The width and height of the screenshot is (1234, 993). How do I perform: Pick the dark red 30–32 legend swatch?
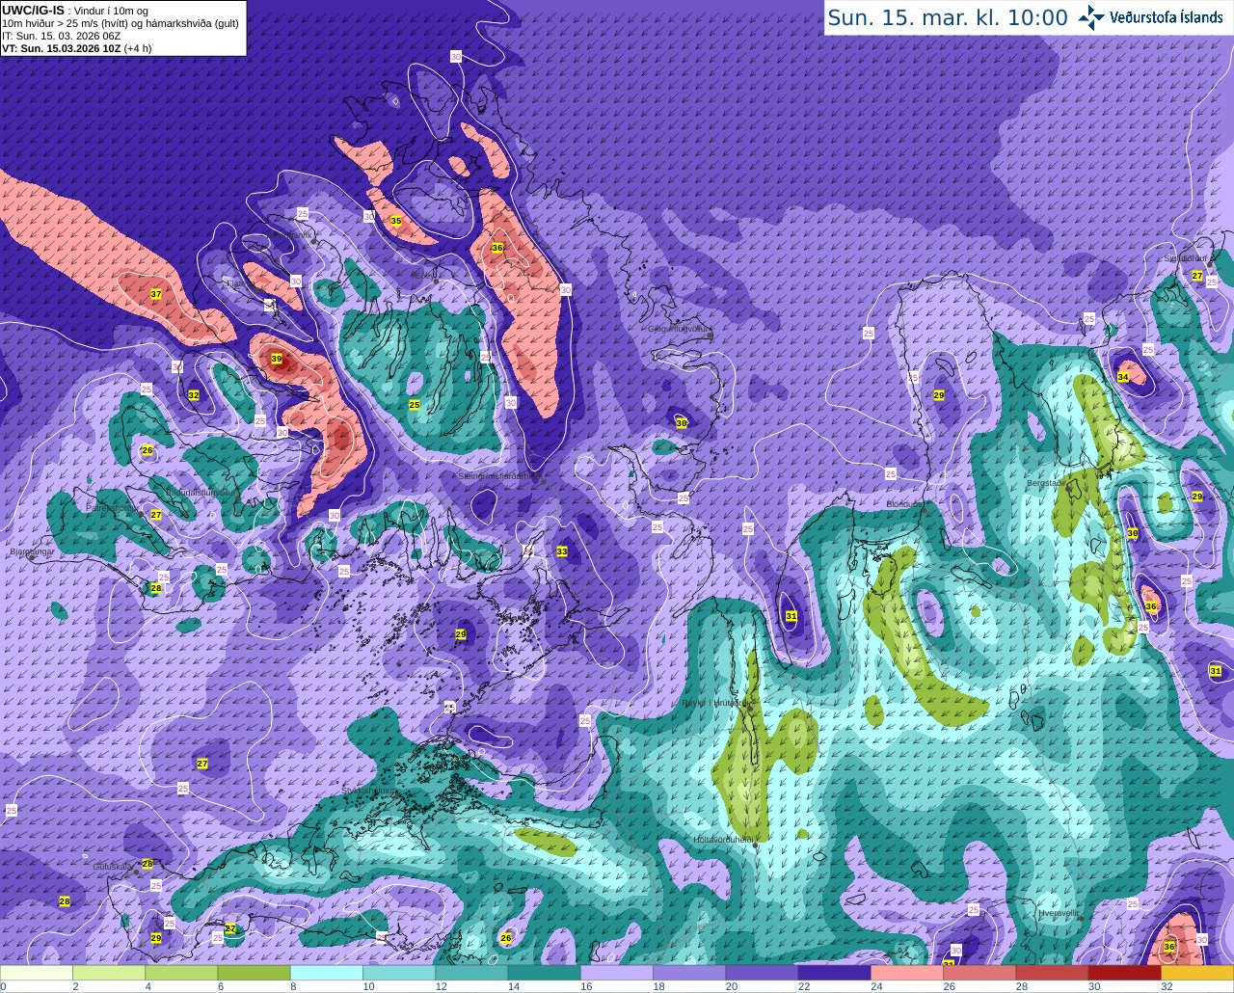[1123, 973]
